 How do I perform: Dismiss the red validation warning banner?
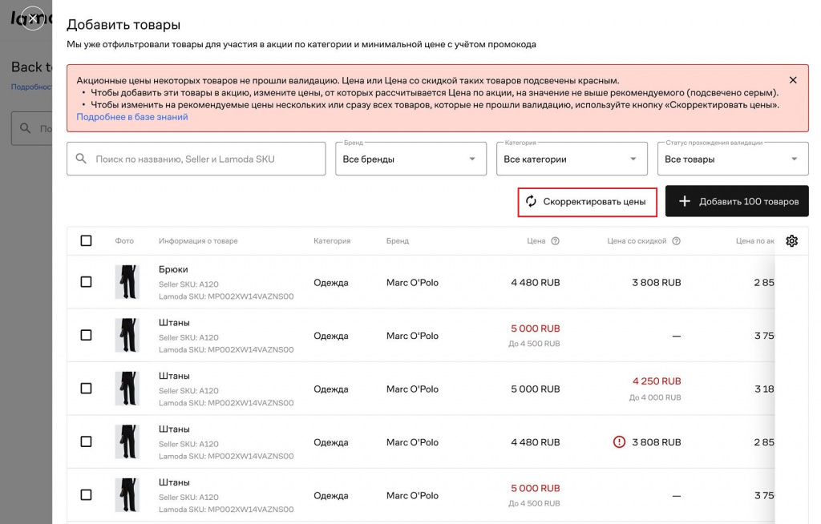[x=793, y=80]
